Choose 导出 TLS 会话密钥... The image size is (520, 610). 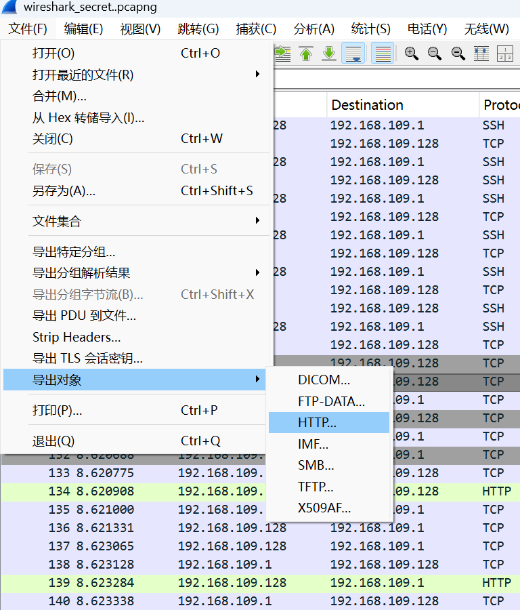point(135,358)
